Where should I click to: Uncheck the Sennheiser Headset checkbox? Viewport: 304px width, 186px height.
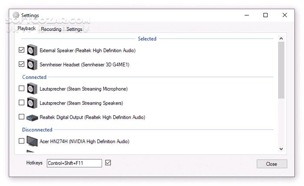(x=22, y=65)
